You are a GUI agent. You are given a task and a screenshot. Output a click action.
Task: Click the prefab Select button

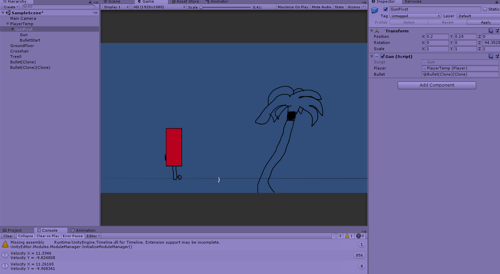pyautogui.click(x=409, y=22)
